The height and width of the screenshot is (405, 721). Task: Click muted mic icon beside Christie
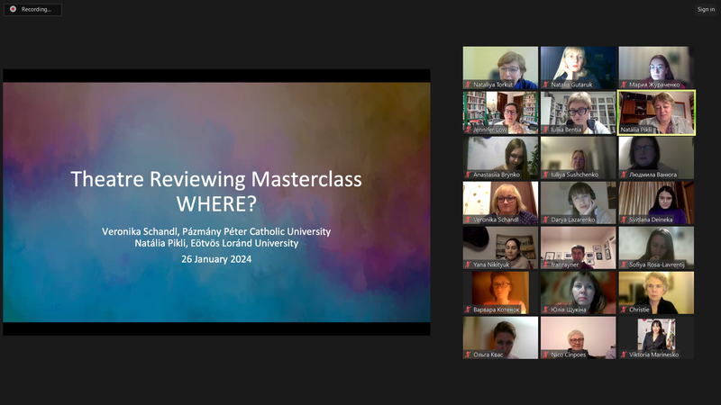coord(623,309)
